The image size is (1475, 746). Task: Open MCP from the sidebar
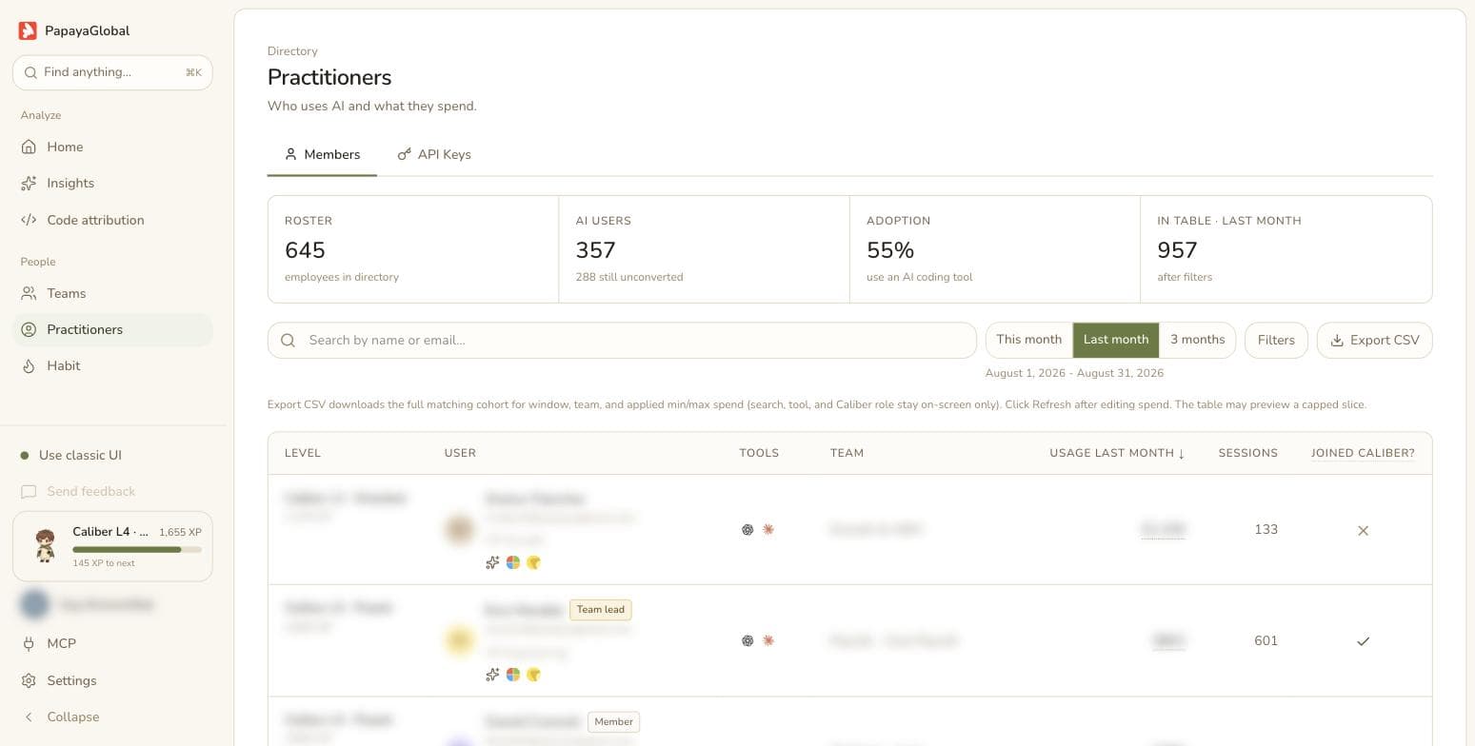point(112,643)
